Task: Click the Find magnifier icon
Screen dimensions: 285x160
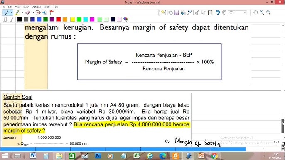Action: pyautogui.click(x=189, y=12)
